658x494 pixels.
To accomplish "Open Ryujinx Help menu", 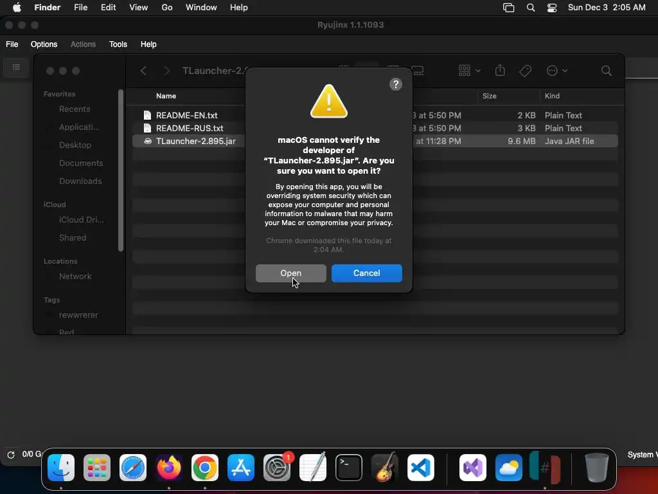I will (x=148, y=44).
